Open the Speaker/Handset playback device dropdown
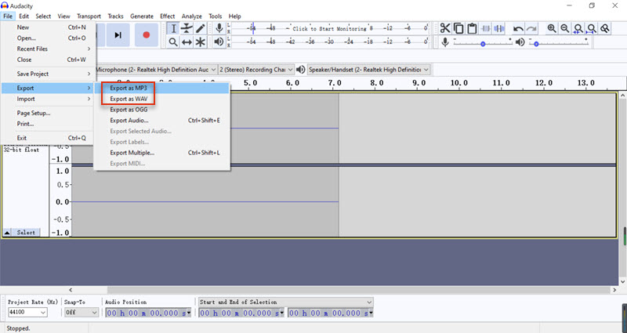627x333 pixels. pyautogui.click(x=368, y=70)
